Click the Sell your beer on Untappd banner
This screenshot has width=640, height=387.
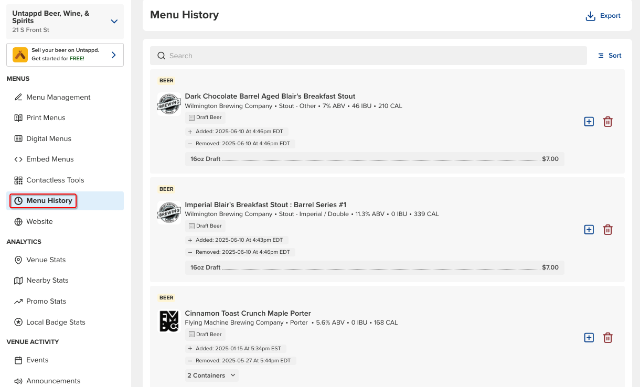click(x=65, y=55)
